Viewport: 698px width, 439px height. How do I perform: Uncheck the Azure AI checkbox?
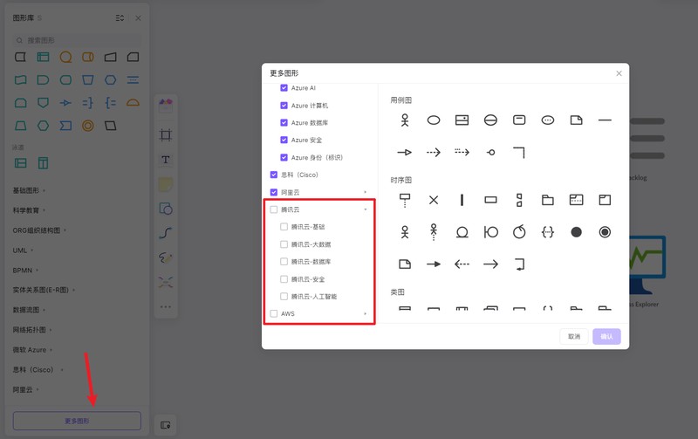coord(284,87)
